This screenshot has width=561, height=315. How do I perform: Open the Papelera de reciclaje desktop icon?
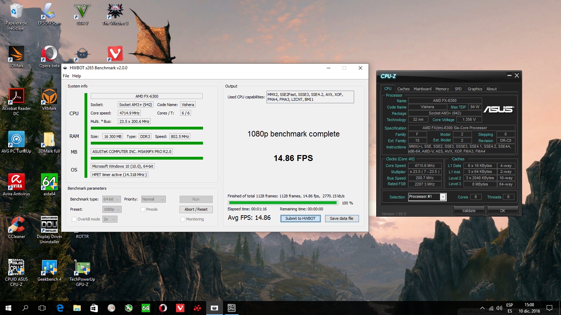(16, 16)
